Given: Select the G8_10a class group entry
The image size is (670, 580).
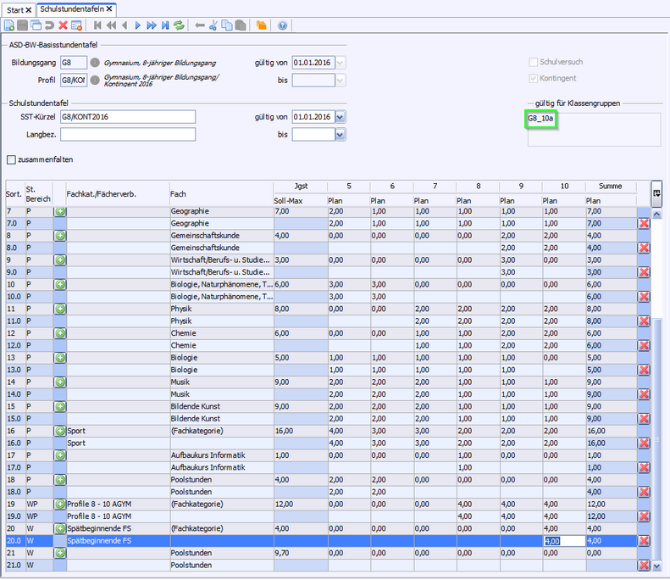Looking at the screenshot, I should [540, 120].
